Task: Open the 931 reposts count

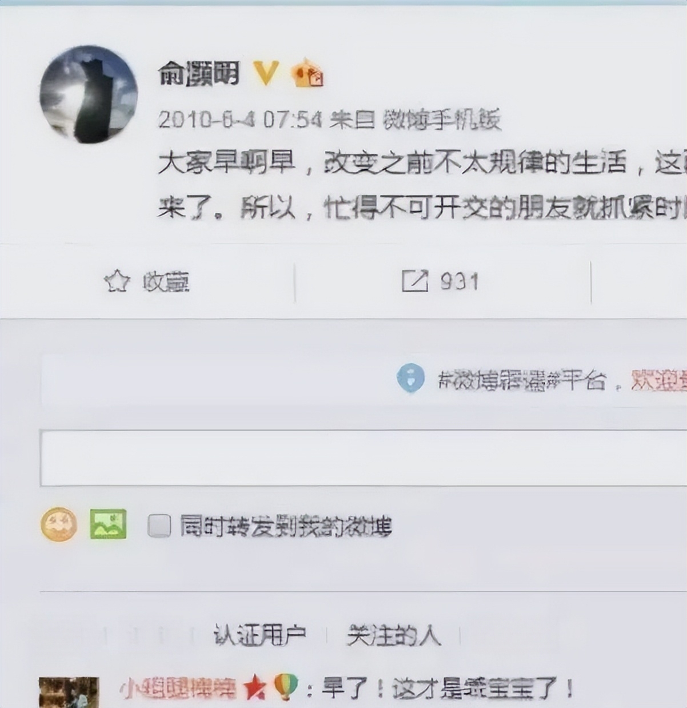Action: pos(459,281)
